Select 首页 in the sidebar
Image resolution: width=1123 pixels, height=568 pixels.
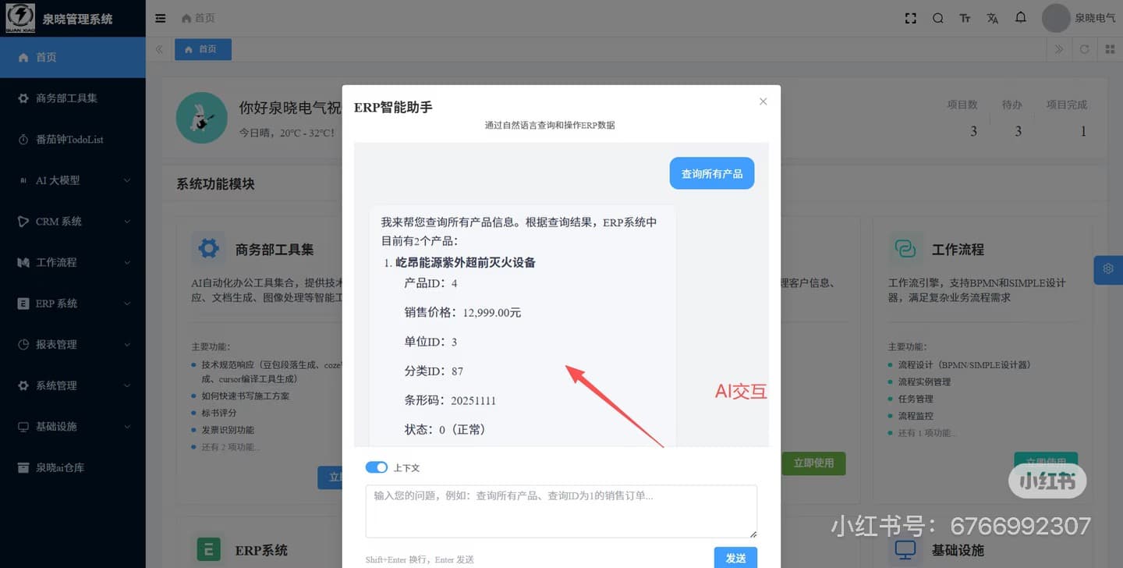[x=73, y=57]
